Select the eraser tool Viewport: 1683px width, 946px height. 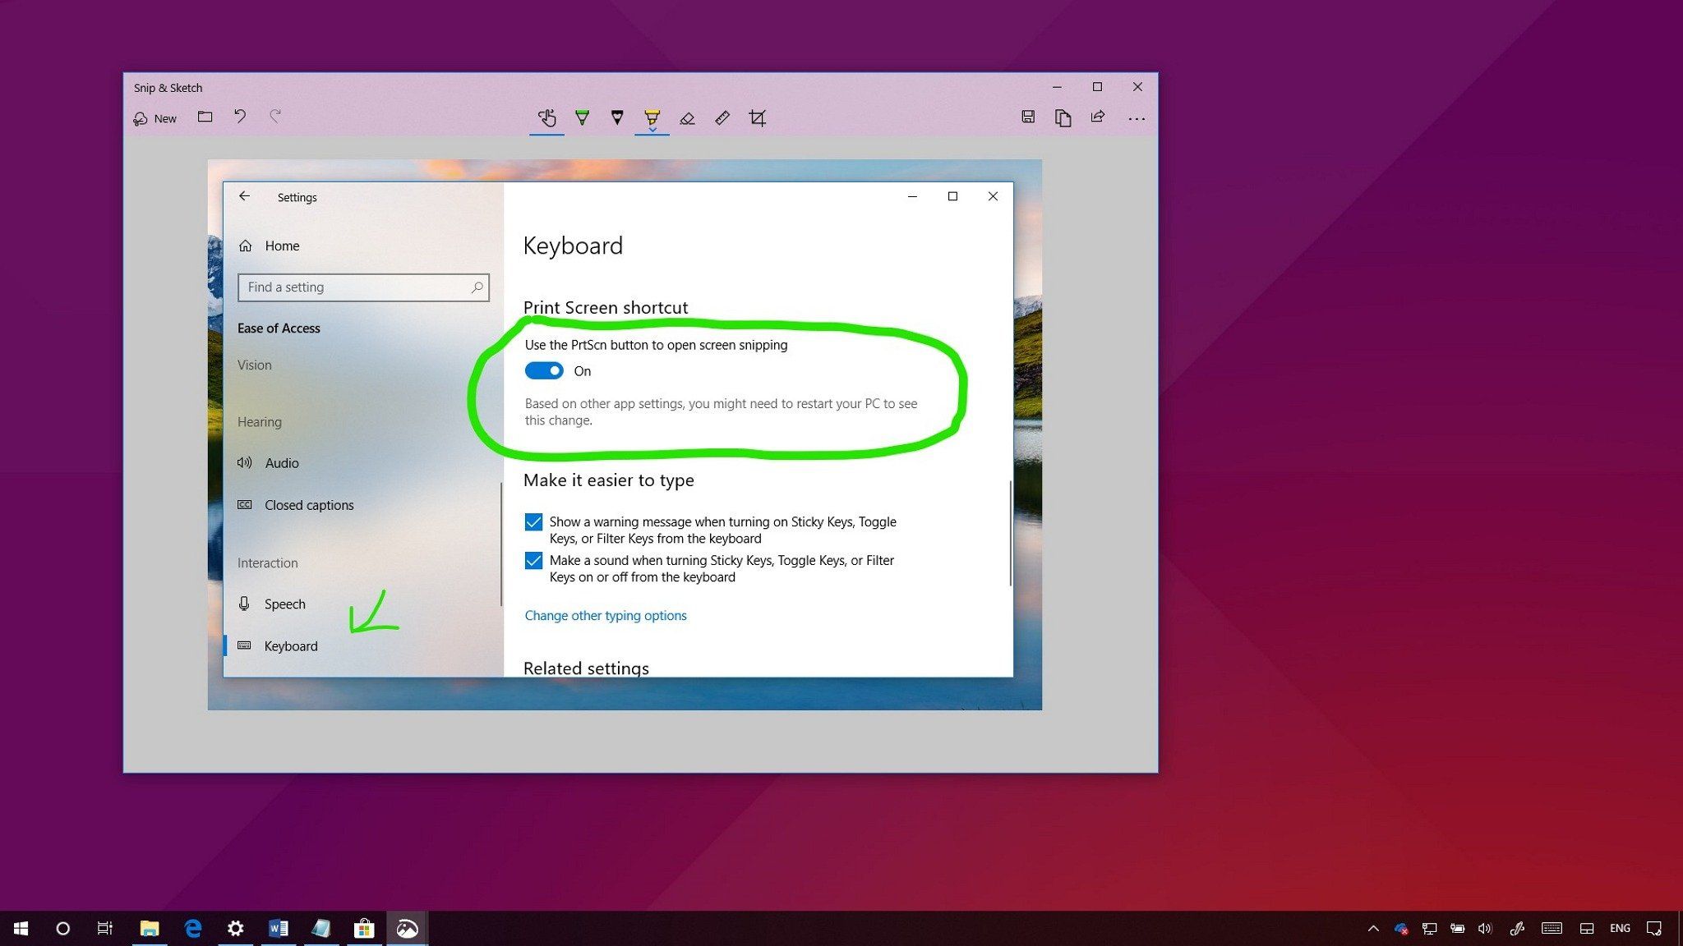(687, 118)
